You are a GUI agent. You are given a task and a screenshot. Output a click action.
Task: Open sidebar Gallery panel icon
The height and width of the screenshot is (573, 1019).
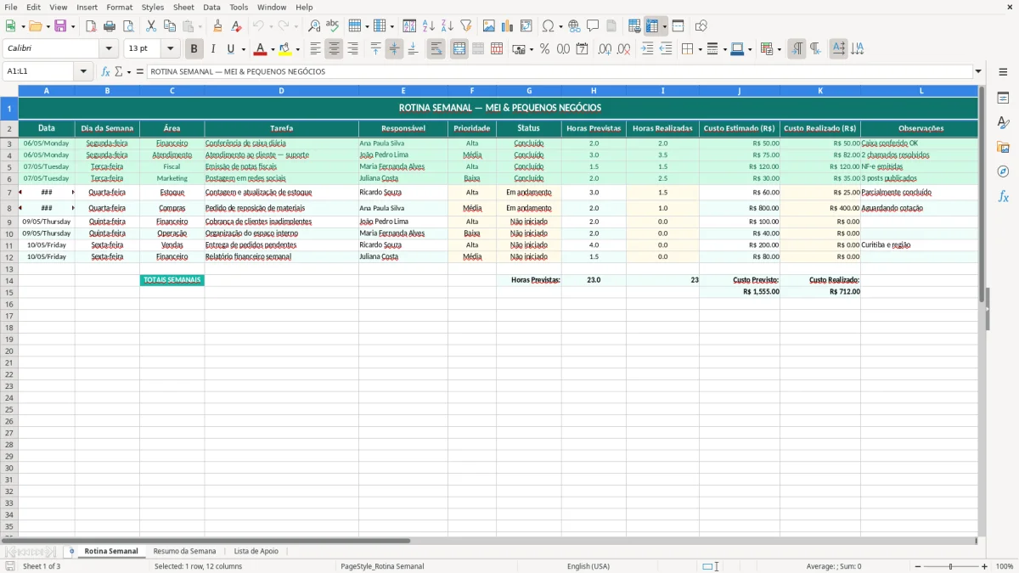pyautogui.click(x=1003, y=147)
